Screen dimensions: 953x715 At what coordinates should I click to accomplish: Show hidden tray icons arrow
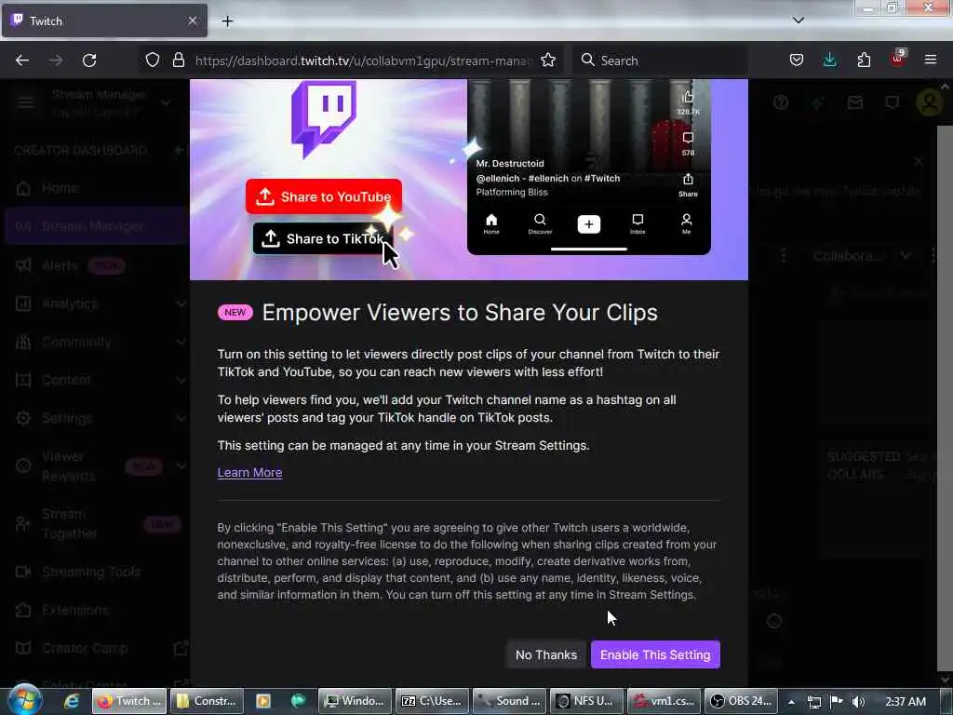coord(791,702)
